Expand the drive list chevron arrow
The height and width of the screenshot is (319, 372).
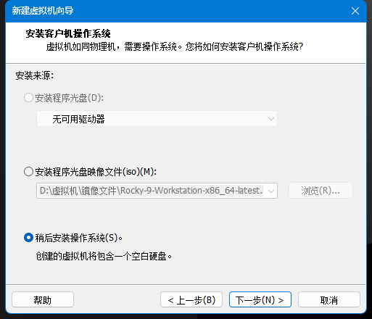click(x=271, y=119)
